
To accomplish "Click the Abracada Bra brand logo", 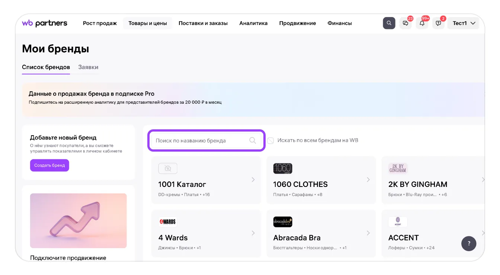I will pyautogui.click(x=282, y=222).
